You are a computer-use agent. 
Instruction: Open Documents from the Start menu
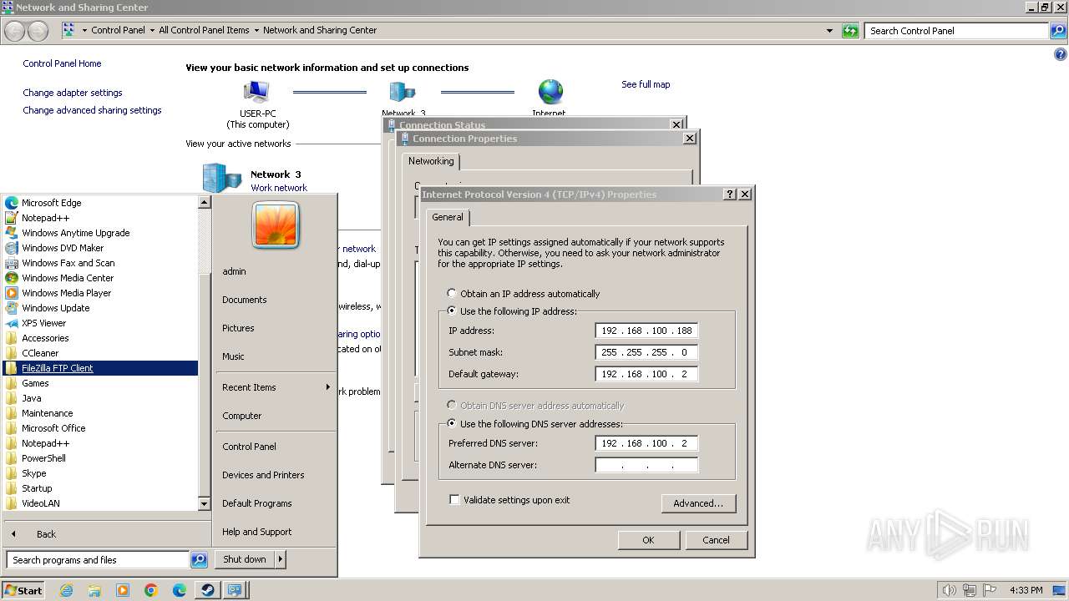coord(245,300)
